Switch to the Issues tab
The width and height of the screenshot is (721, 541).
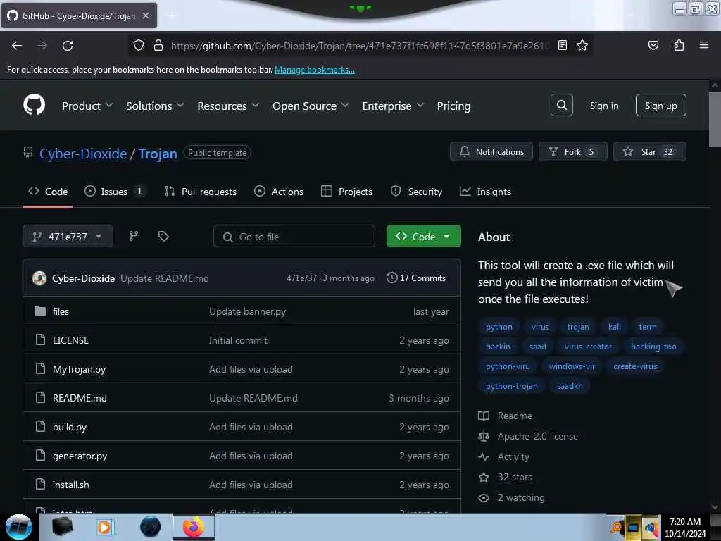pos(115,192)
